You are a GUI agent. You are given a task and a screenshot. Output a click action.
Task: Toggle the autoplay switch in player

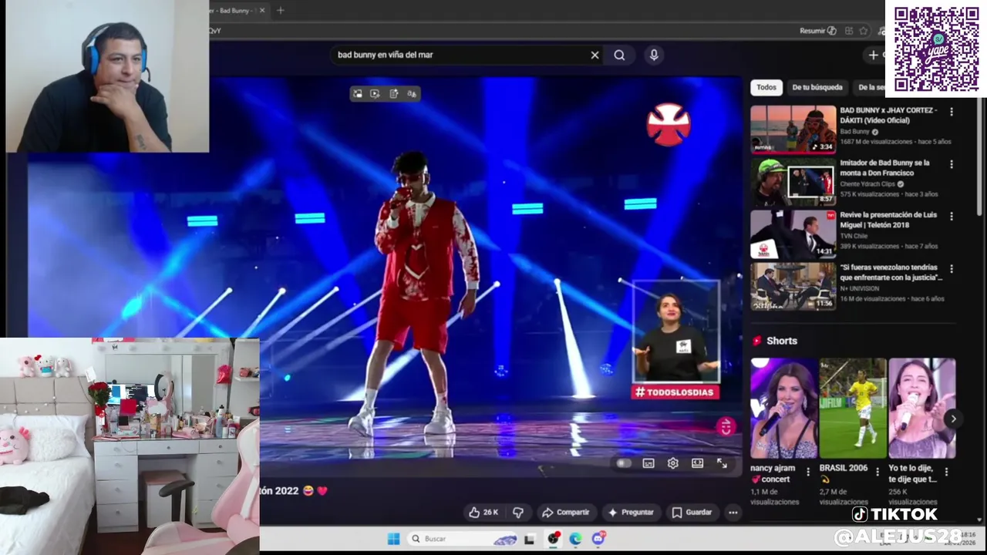pyautogui.click(x=623, y=463)
